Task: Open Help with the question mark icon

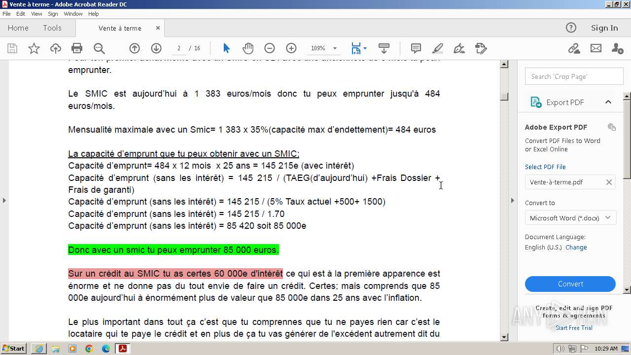Action: coord(571,28)
